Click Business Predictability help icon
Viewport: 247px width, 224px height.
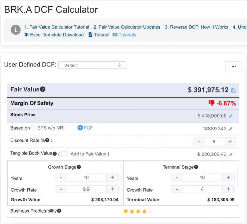click(59, 211)
